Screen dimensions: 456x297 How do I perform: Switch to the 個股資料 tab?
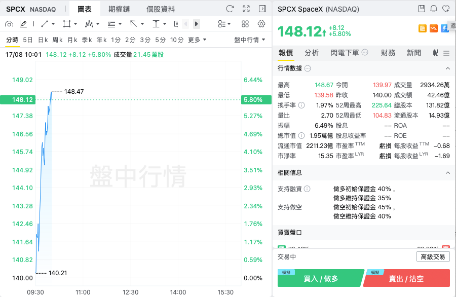(x=161, y=9)
